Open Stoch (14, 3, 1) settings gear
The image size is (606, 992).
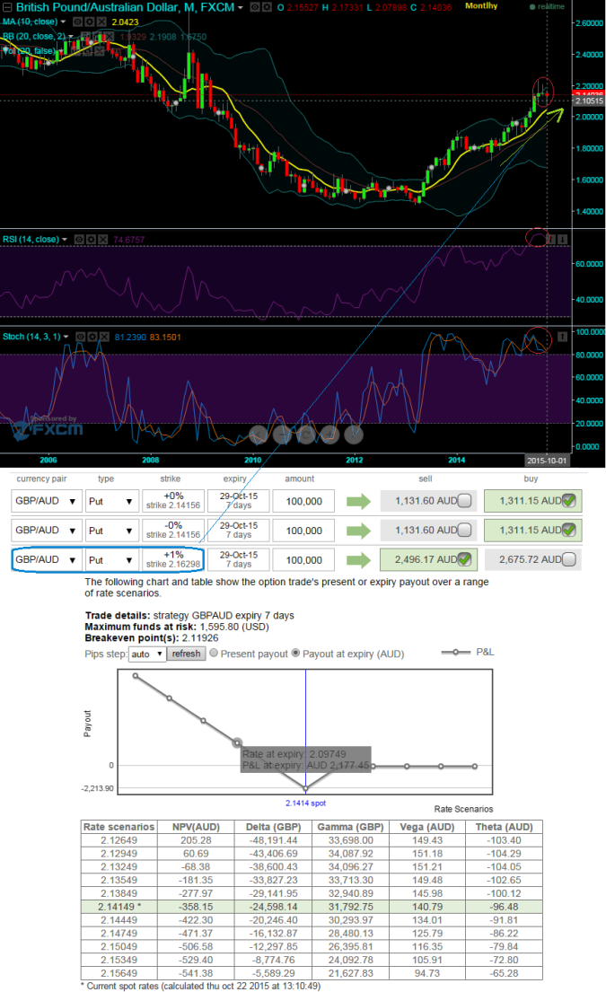tap(92, 337)
